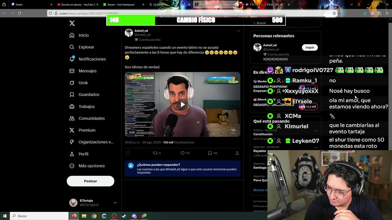Click the CAMBIO FÍSICO progress bar
Image resolution: width=392 pixels, height=220 pixels.
(x=196, y=20)
